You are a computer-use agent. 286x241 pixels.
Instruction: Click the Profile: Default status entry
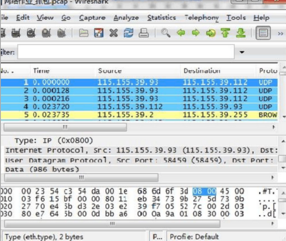[x=194, y=237]
